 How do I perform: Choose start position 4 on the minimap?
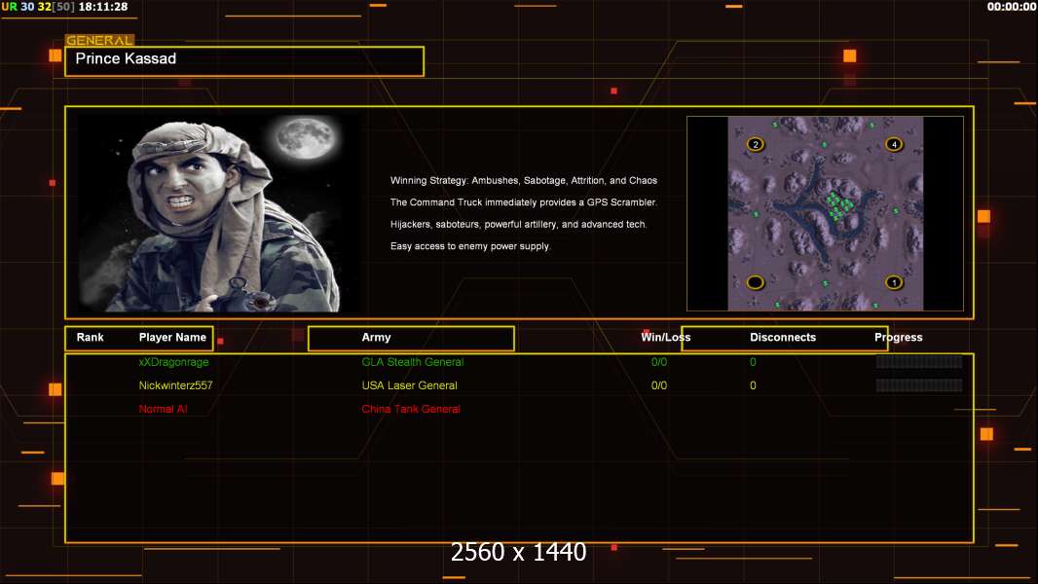pos(894,144)
